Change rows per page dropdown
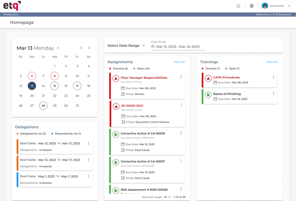This screenshot has width=296, height=201. click(x=167, y=197)
